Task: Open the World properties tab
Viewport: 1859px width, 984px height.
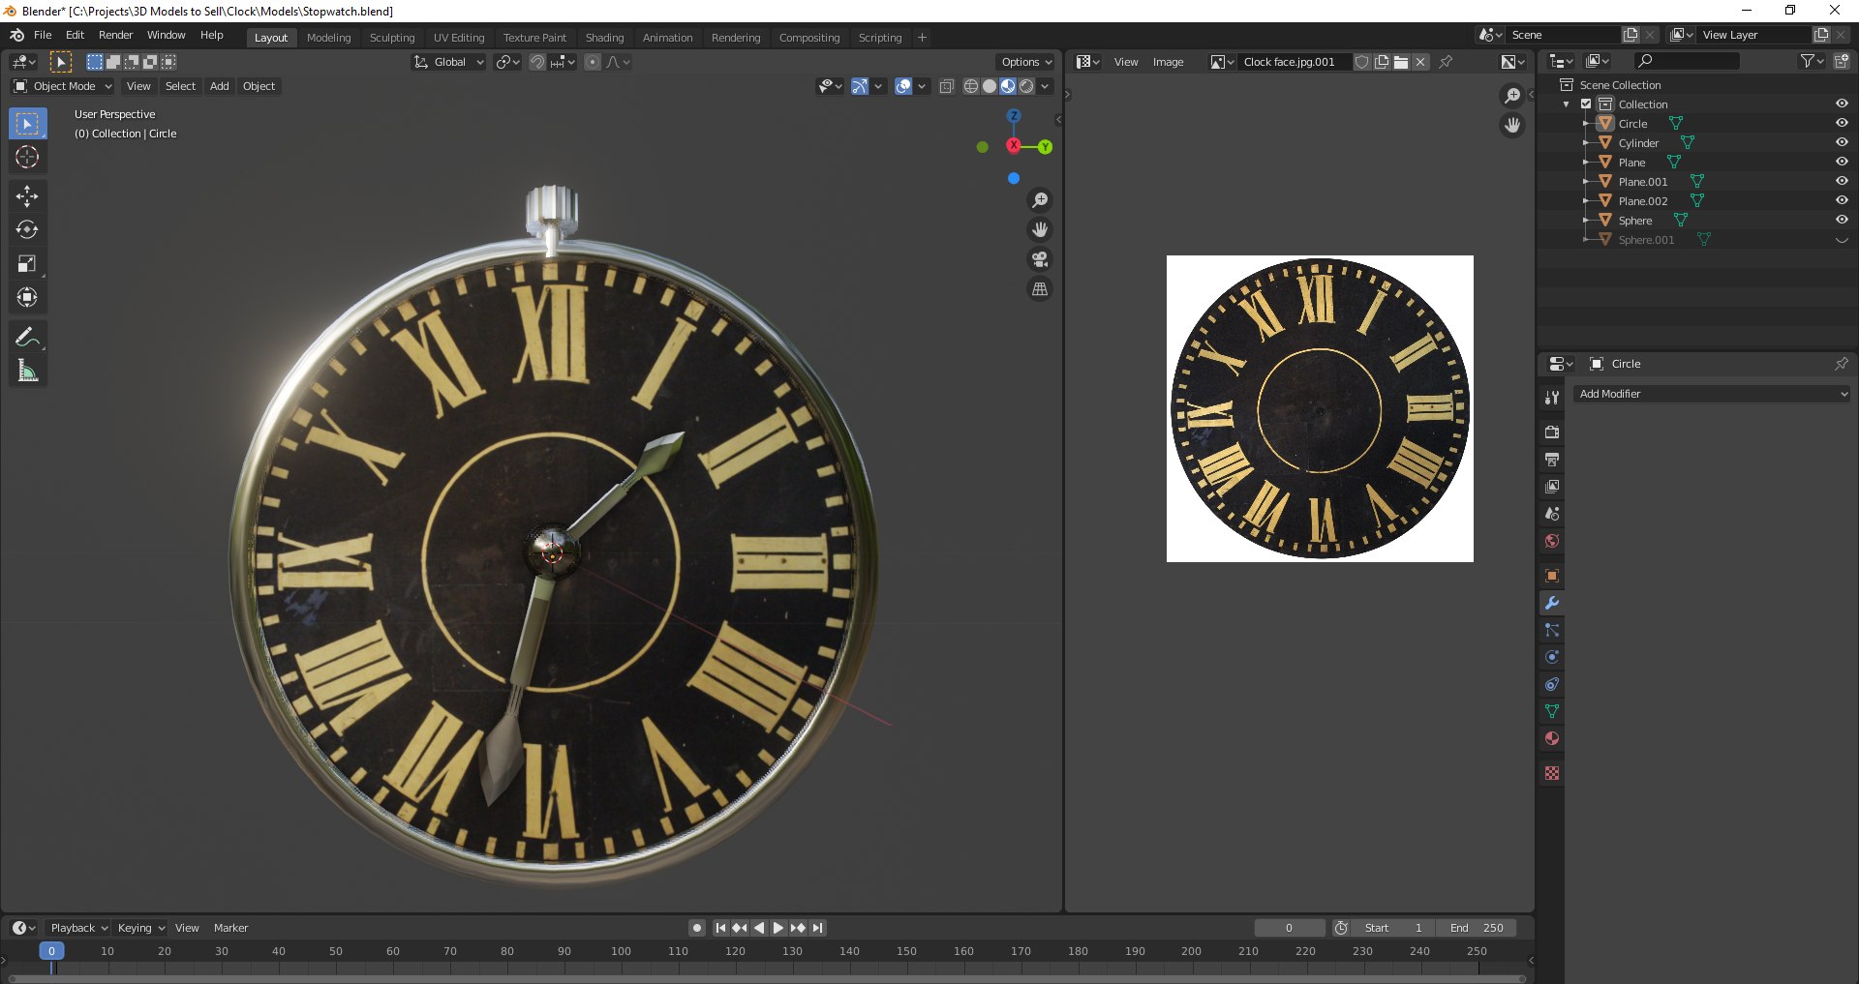Action: pos(1552,541)
